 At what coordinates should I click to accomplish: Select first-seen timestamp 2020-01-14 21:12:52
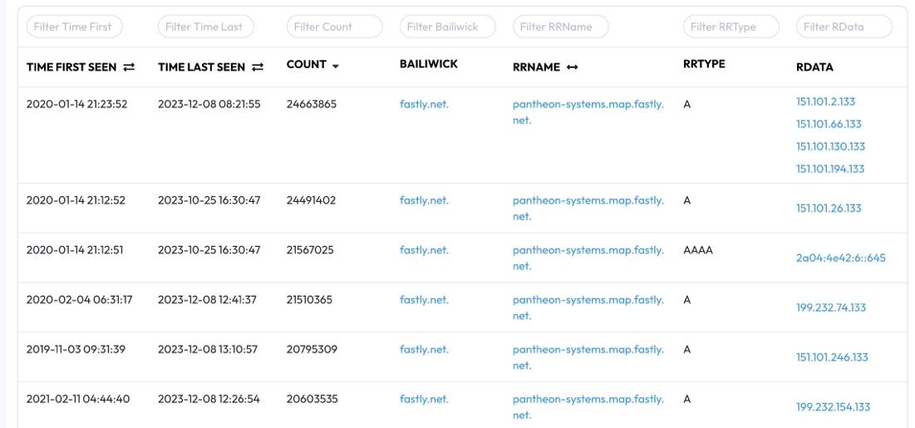[x=76, y=200]
